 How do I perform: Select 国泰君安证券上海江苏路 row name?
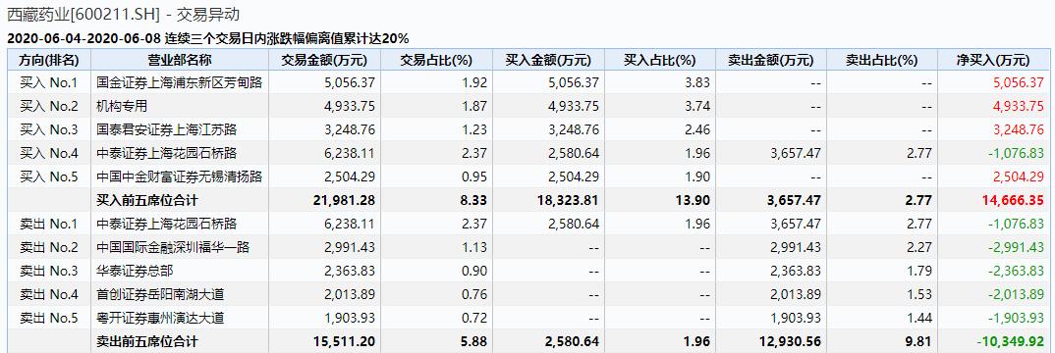point(167,130)
